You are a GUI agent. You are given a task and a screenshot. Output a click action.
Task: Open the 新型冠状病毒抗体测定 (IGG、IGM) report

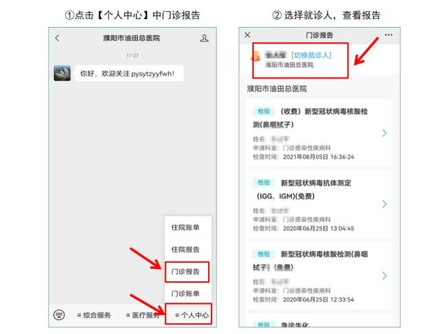click(320, 204)
